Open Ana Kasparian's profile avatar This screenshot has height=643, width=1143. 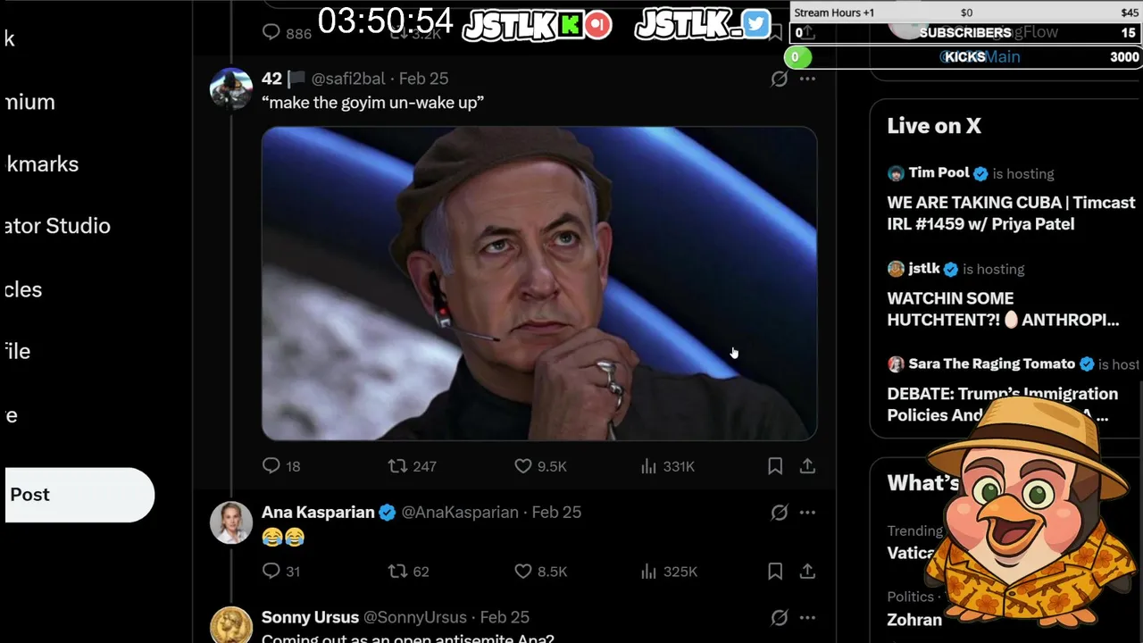[230, 522]
